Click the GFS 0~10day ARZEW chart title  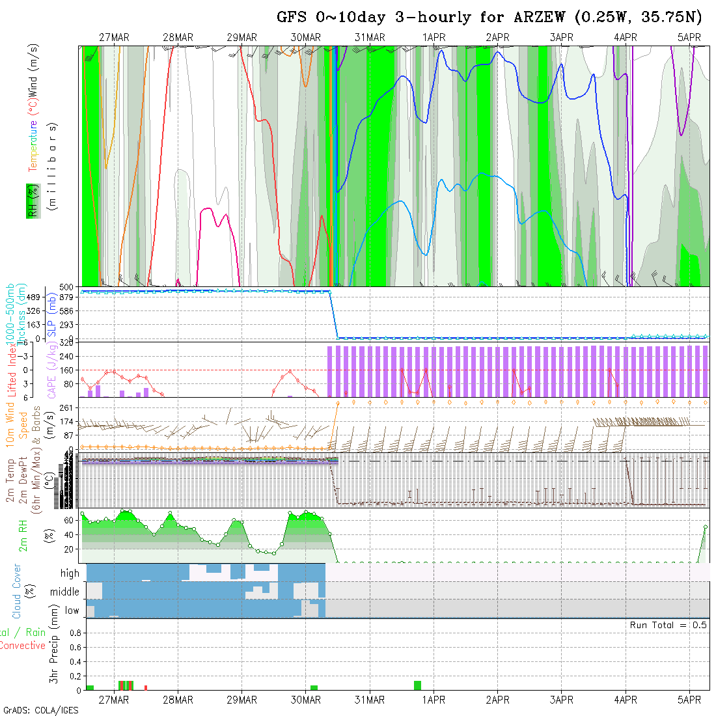tap(489, 17)
